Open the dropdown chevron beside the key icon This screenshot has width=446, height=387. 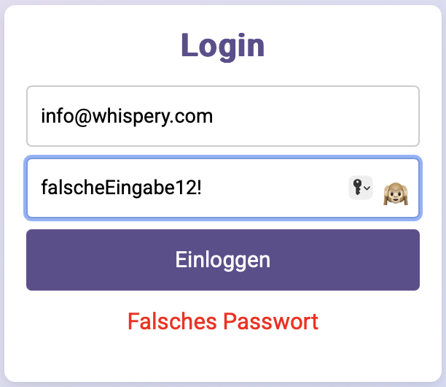pos(367,188)
